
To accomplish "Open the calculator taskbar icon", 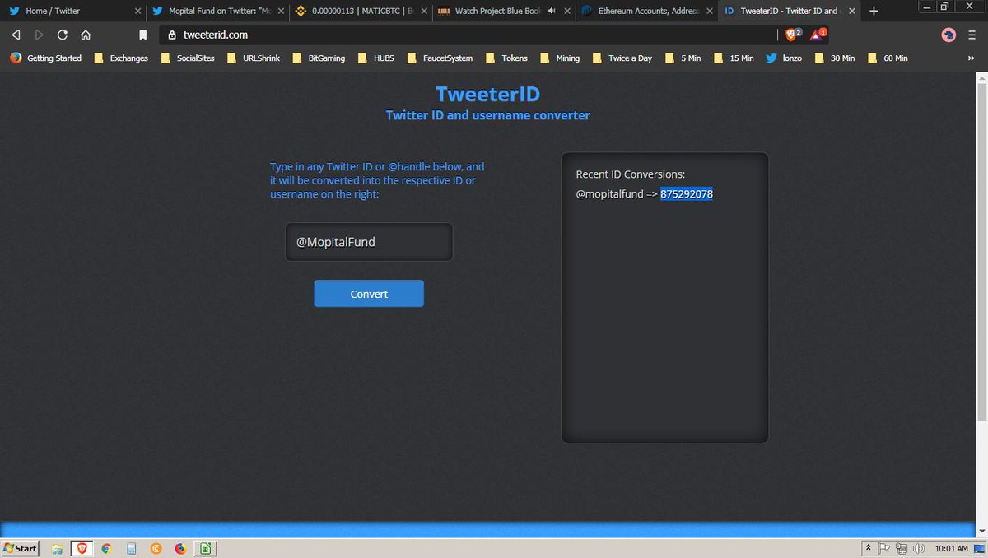I will 131,548.
